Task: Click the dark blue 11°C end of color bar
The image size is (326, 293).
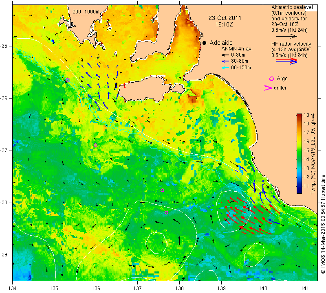Action: pyautogui.click(x=299, y=190)
